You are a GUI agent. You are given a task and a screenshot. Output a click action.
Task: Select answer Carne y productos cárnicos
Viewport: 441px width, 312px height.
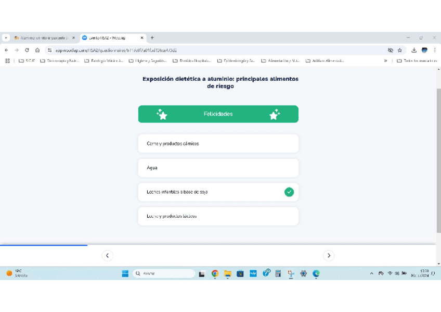pyautogui.click(x=218, y=144)
